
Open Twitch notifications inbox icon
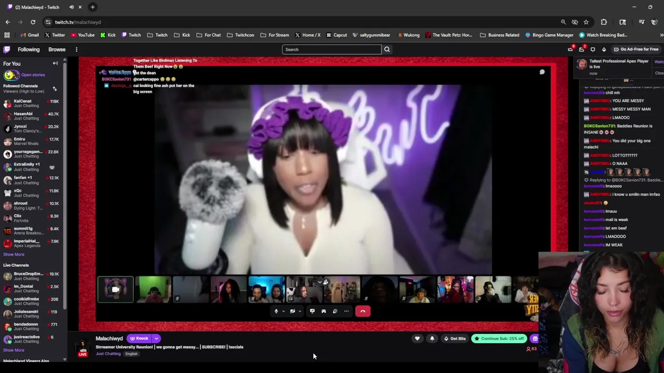pos(582,49)
